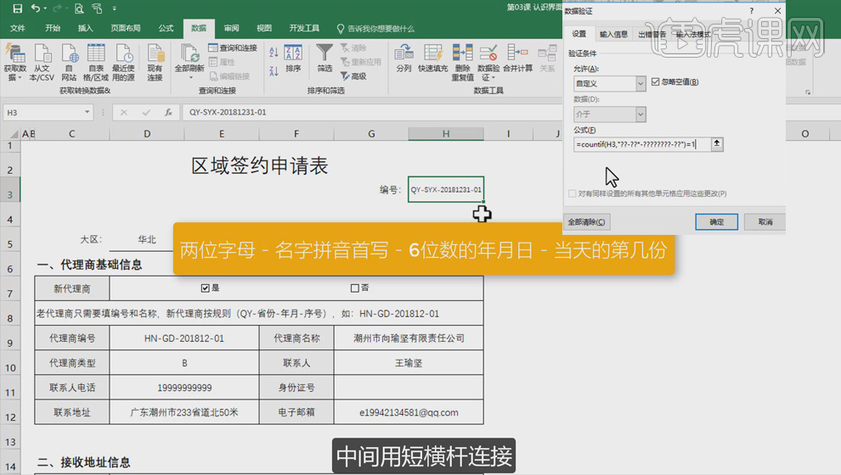
Task: Expand the Refresh All dropdown arrow
Action: (190, 78)
